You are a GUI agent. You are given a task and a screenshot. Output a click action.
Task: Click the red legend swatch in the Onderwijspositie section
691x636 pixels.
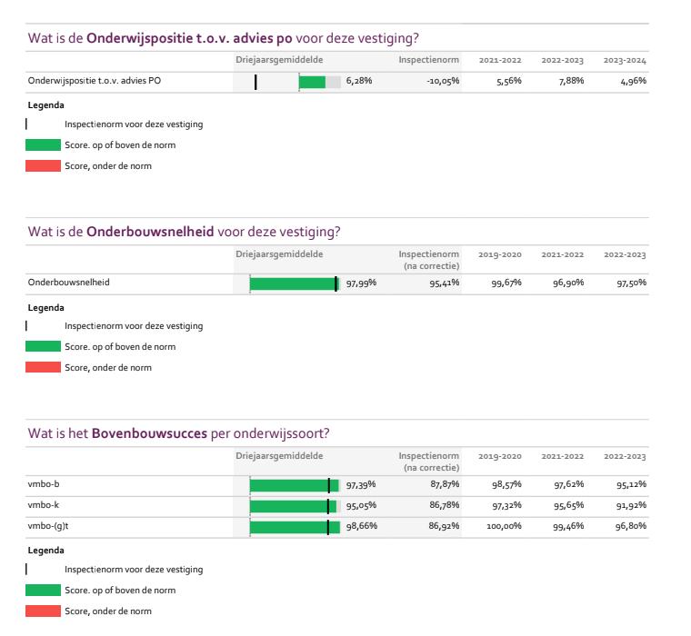coord(43,166)
